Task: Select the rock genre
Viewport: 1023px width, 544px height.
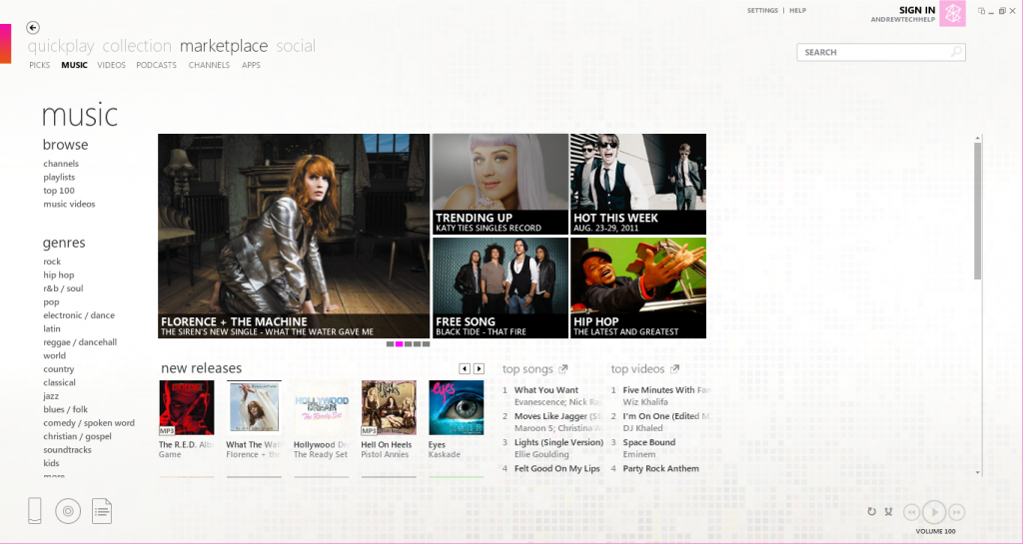Action: pos(52,262)
